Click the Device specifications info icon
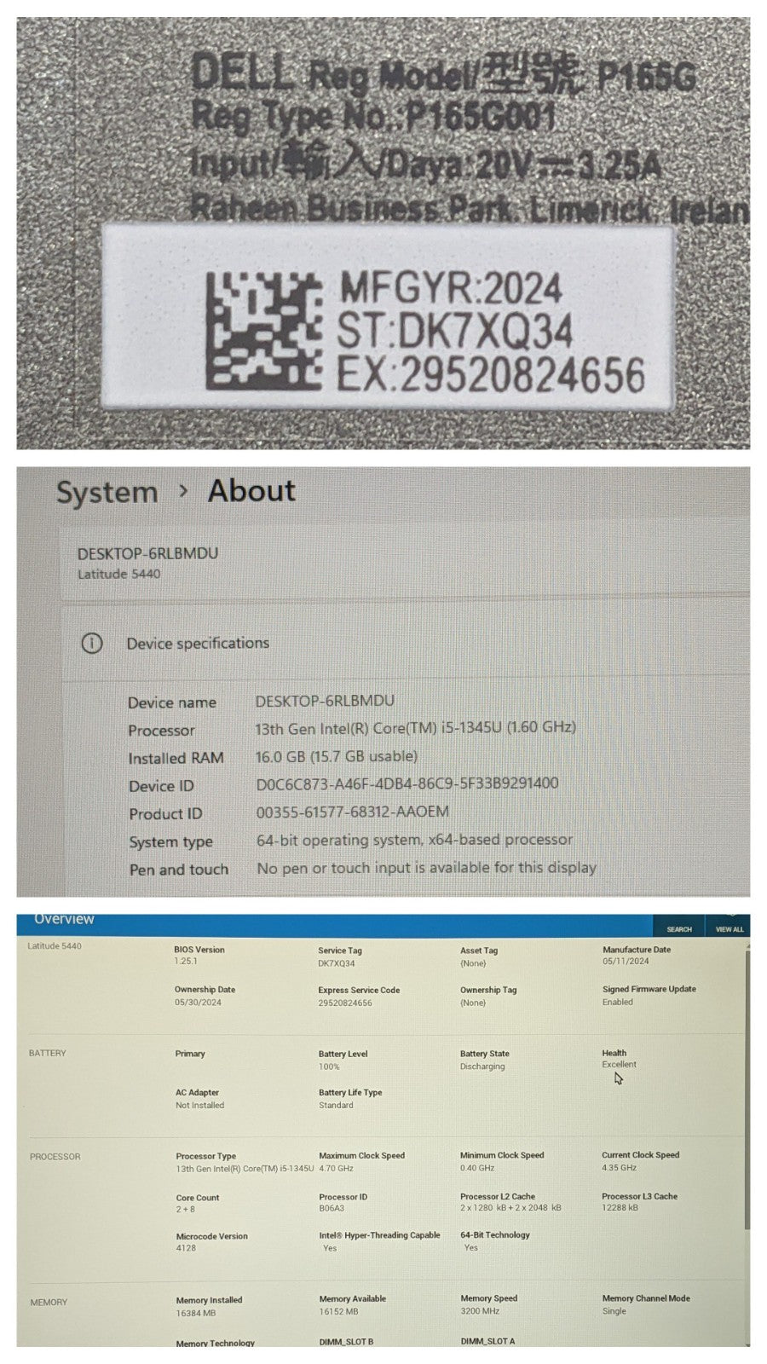767x1364 pixels. click(x=91, y=644)
